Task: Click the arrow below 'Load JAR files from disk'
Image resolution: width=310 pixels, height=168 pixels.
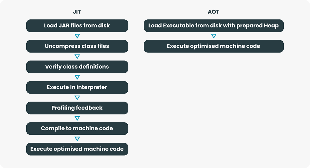Action: pyautogui.click(x=77, y=36)
